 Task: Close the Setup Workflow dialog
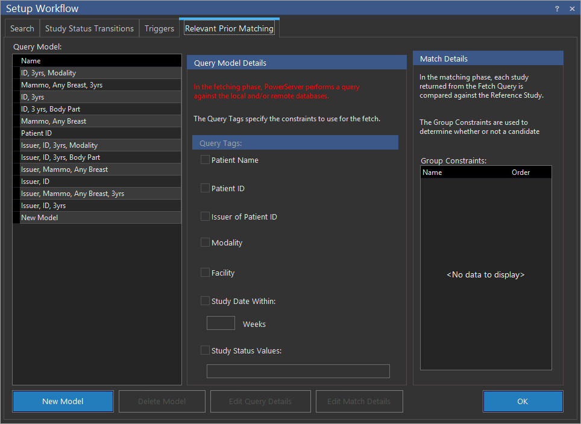click(571, 8)
